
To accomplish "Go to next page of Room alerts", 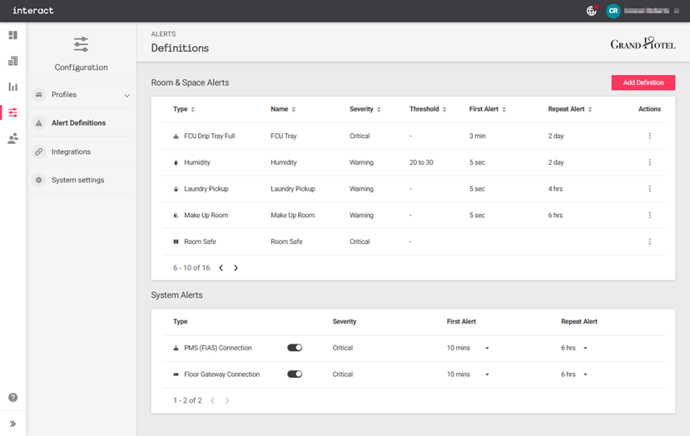I will [x=236, y=268].
